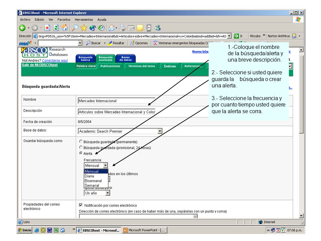321x241 pixels.
Task: Click the Nombre text field
Action: pos(116,101)
